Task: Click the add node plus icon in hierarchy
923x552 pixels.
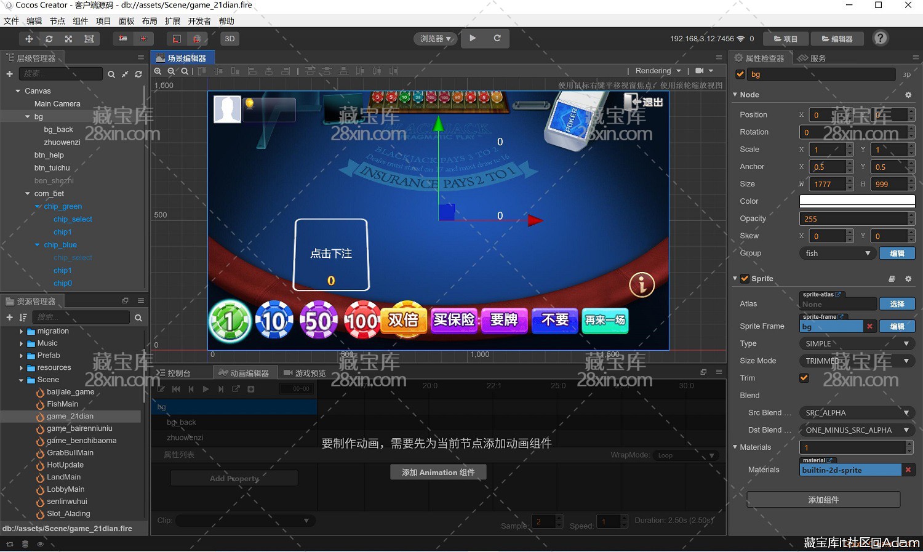Action: click(9, 74)
